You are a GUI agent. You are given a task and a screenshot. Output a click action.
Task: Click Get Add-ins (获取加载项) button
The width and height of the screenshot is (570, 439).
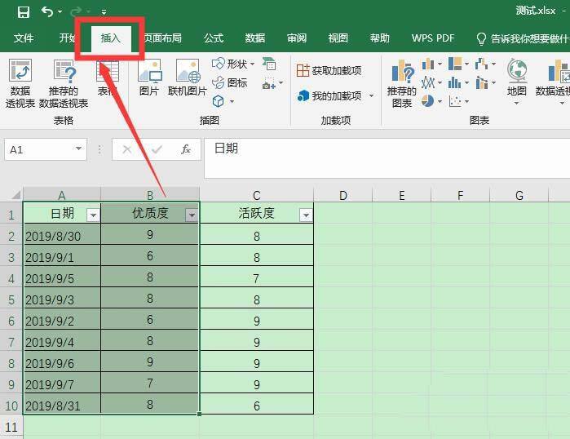[x=329, y=71]
